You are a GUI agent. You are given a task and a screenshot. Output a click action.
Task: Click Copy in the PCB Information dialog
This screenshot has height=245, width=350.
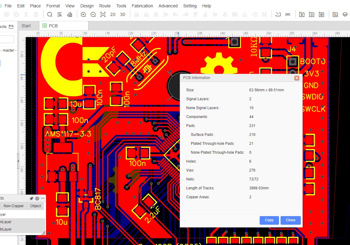click(269, 220)
